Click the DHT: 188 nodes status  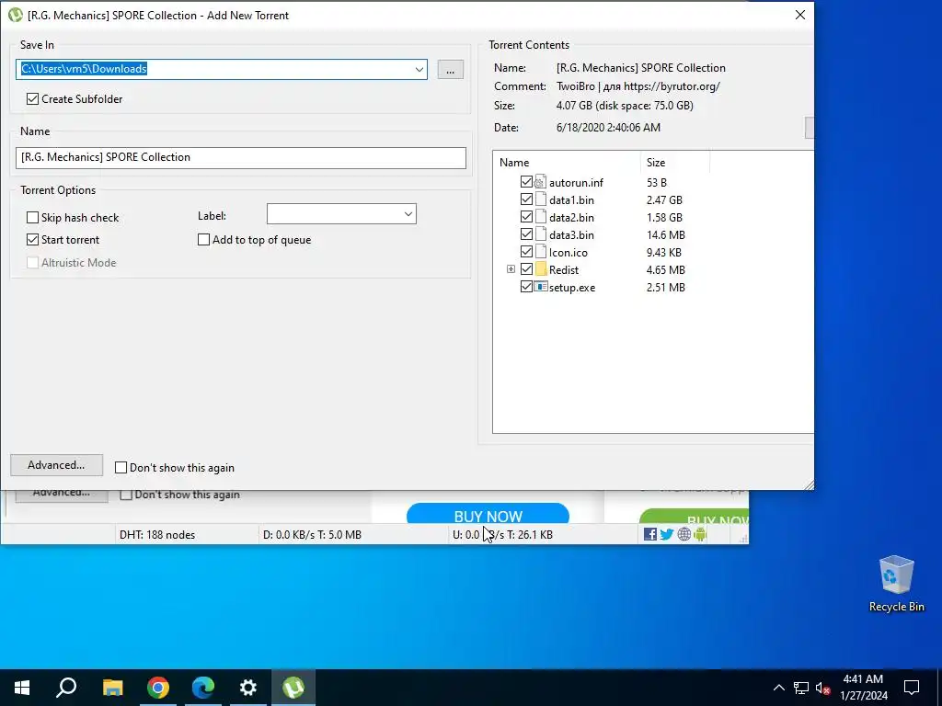click(x=157, y=534)
